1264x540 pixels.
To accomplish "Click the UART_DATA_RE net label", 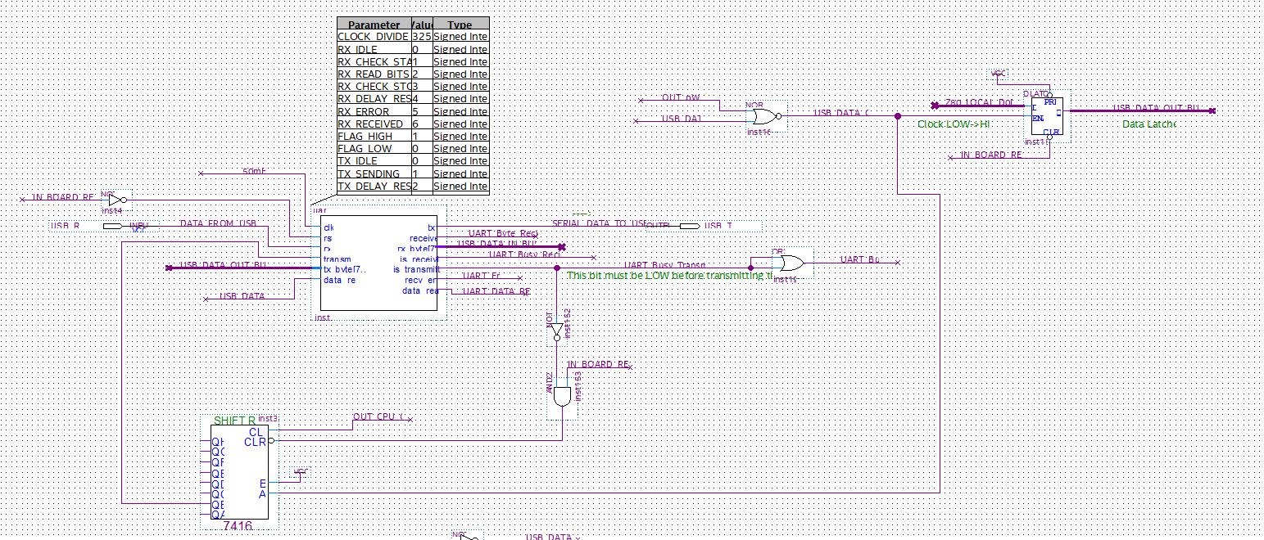I will pos(496,290).
